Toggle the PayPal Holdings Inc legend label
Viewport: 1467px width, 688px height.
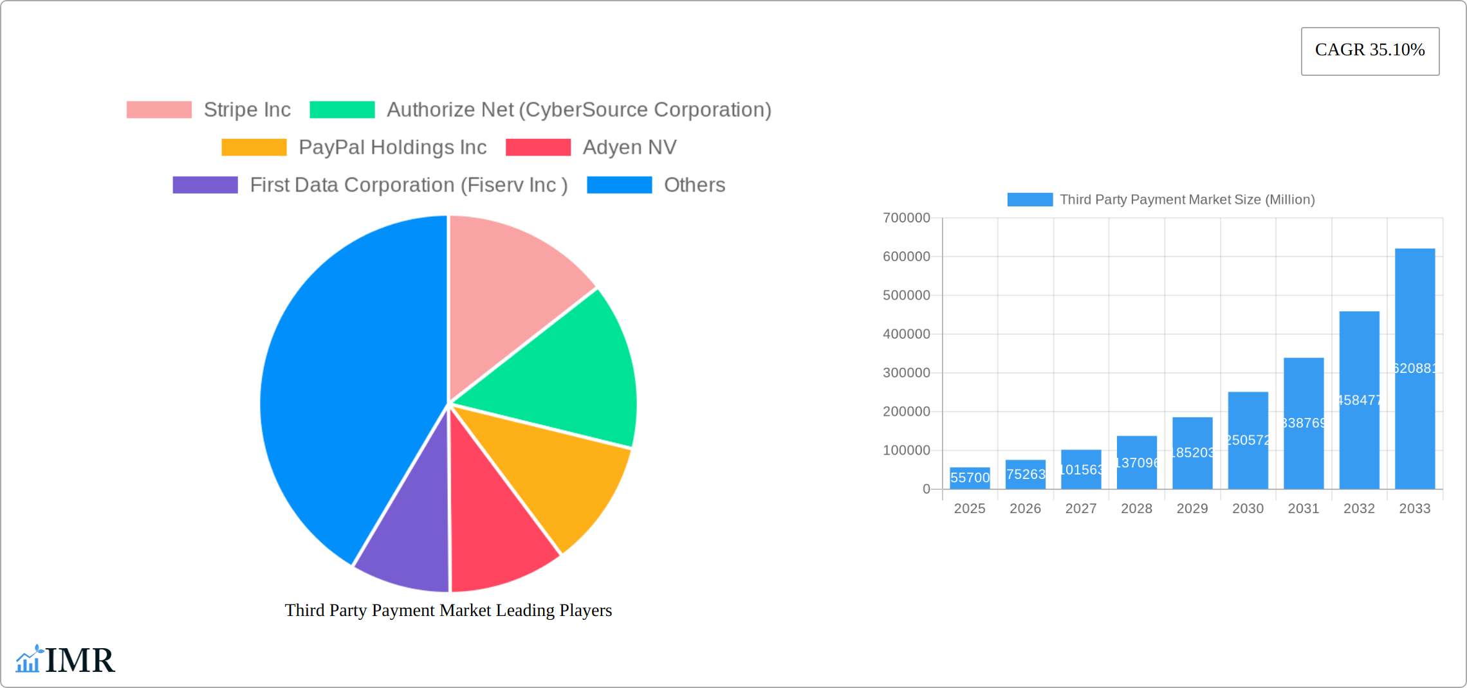(392, 147)
